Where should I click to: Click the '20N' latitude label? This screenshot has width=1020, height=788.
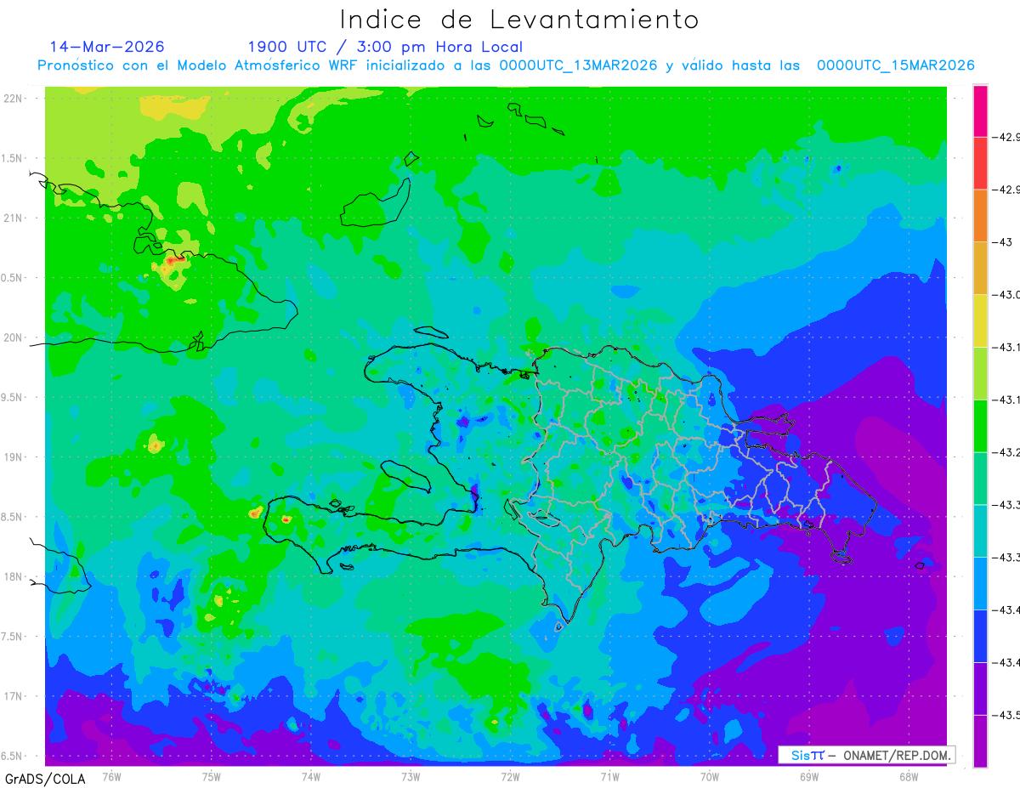coord(13,337)
